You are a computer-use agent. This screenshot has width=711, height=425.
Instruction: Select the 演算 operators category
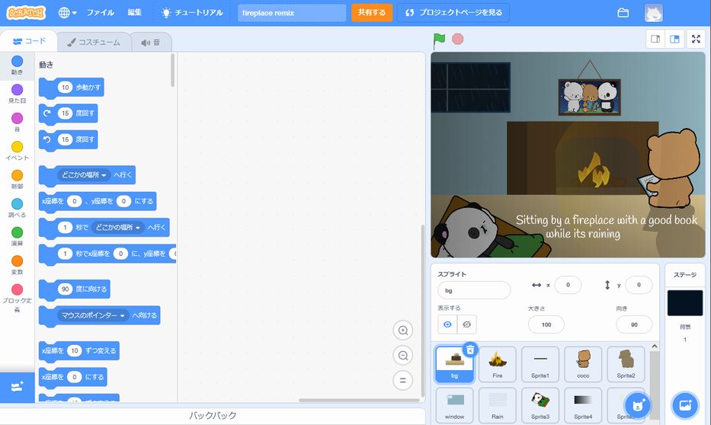point(18,237)
